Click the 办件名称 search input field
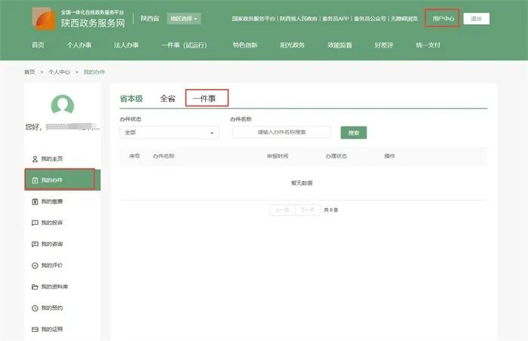 281,132
